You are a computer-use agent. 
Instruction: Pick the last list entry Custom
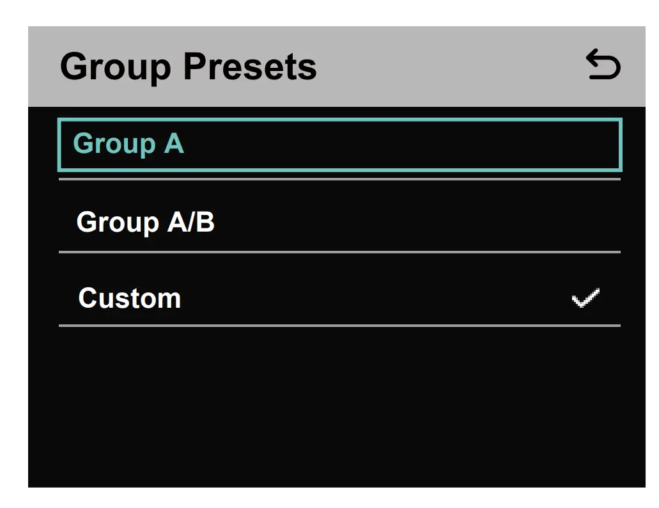pos(339,298)
